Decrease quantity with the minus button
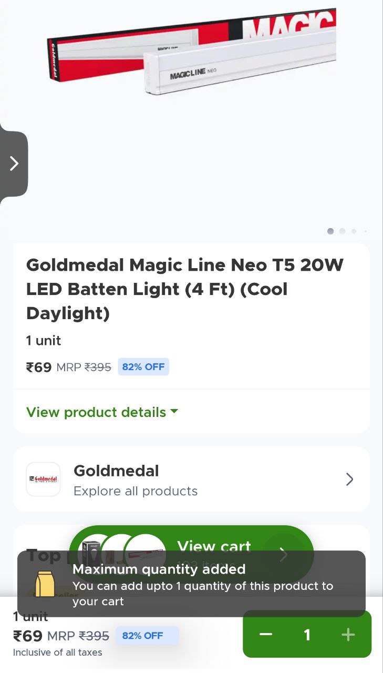The height and width of the screenshot is (673, 383). (266, 634)
